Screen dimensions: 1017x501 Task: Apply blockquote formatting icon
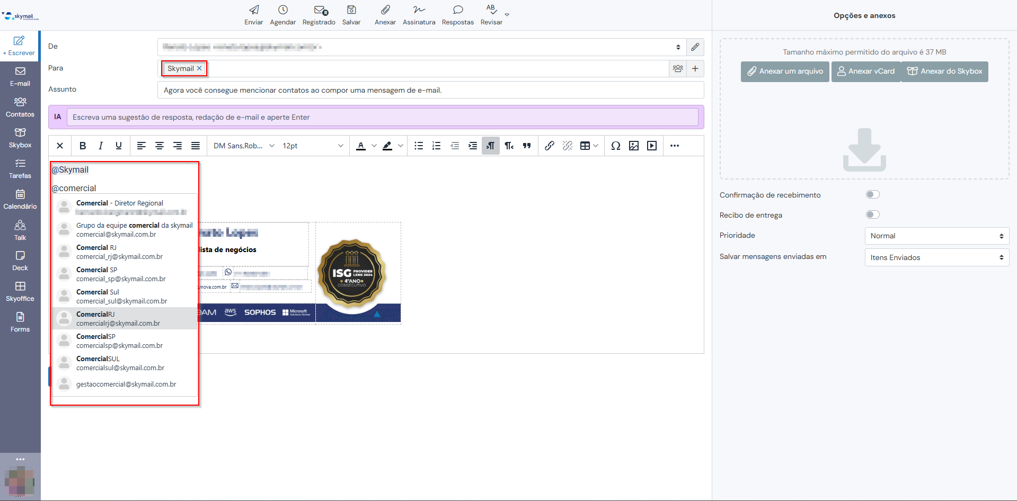pos(527,146)
